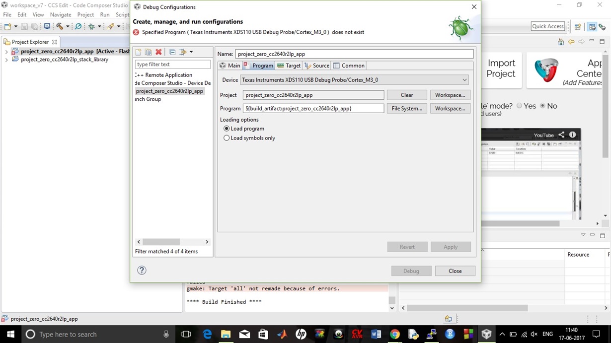Switch to CCS Debug perspective icon
The width and height of the screenshot is (611, 343).
pos(602,27)
